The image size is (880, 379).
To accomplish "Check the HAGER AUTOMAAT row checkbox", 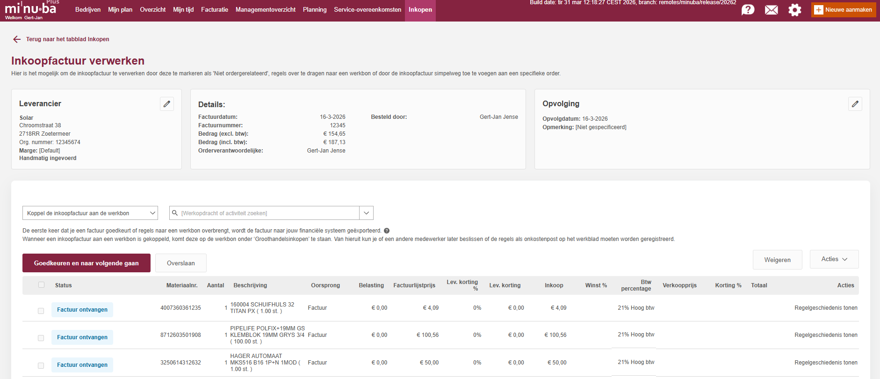I will click(41, 365).
